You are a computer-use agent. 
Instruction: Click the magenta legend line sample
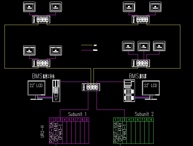(x=87, y=50)
